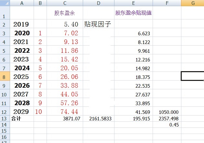
Task: Click the cell with value 2357.498
Action: [x=167, y=118]
